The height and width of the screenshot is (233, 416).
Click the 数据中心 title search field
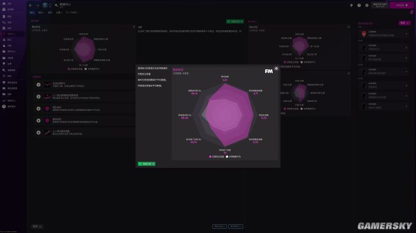[x=65, y=5]
